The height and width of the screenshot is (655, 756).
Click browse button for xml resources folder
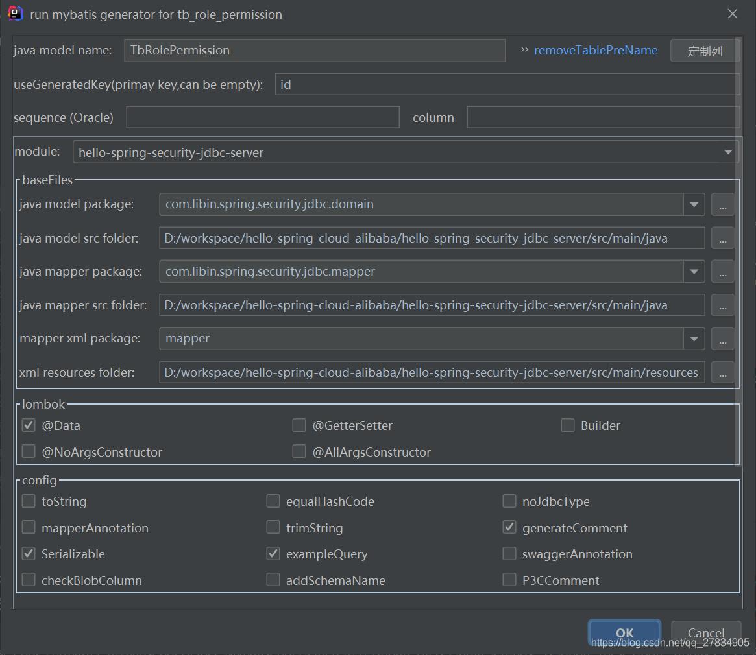(x=722, y=372)
